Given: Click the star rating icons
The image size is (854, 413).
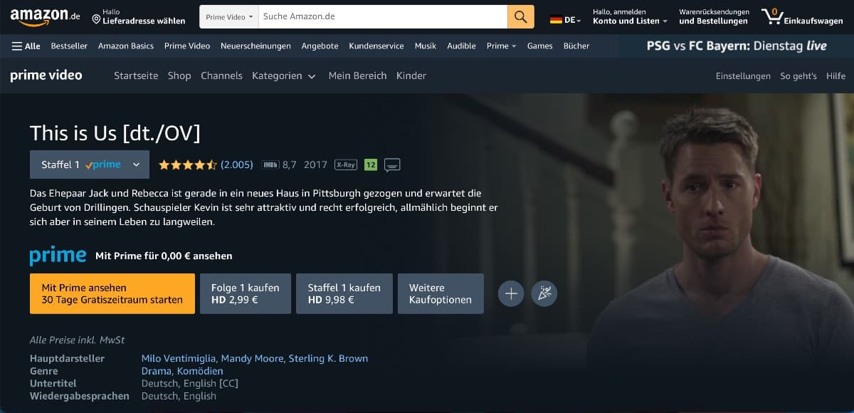Looking at the screenshot, I should point(188,164).
